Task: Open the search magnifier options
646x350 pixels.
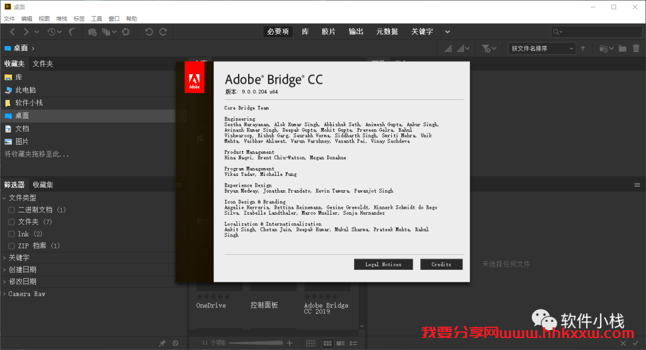Action: tap(558, 32)
